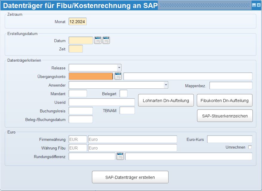Open Fibukonten Dn-Aufteilung

pyautogui.click(x=224, y=100)
